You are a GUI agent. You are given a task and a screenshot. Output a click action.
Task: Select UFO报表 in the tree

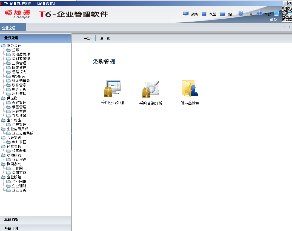tap(18, 76)
